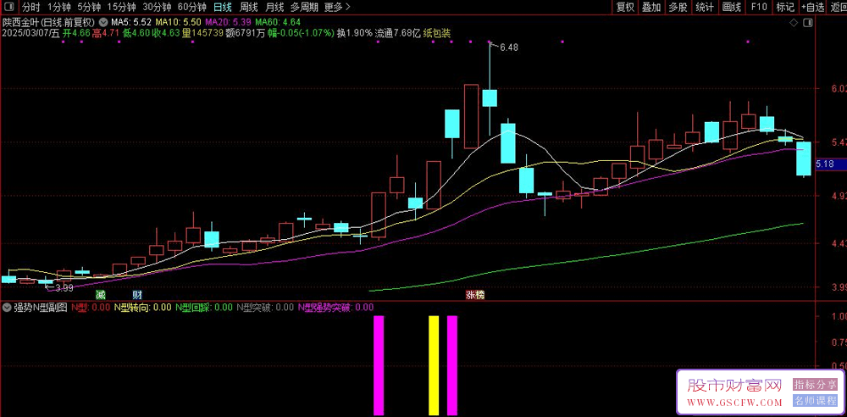Switch to 15分钟 period
Screen dimensions: 847x417
(121, 7)
